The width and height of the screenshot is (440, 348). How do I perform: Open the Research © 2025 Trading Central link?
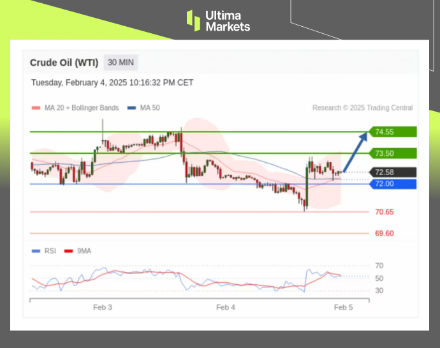click(362, 108)
